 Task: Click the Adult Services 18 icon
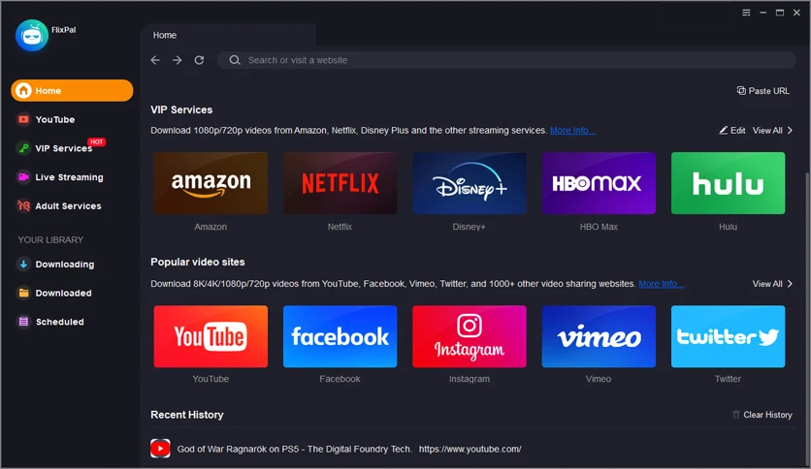(x=23, y=205)
